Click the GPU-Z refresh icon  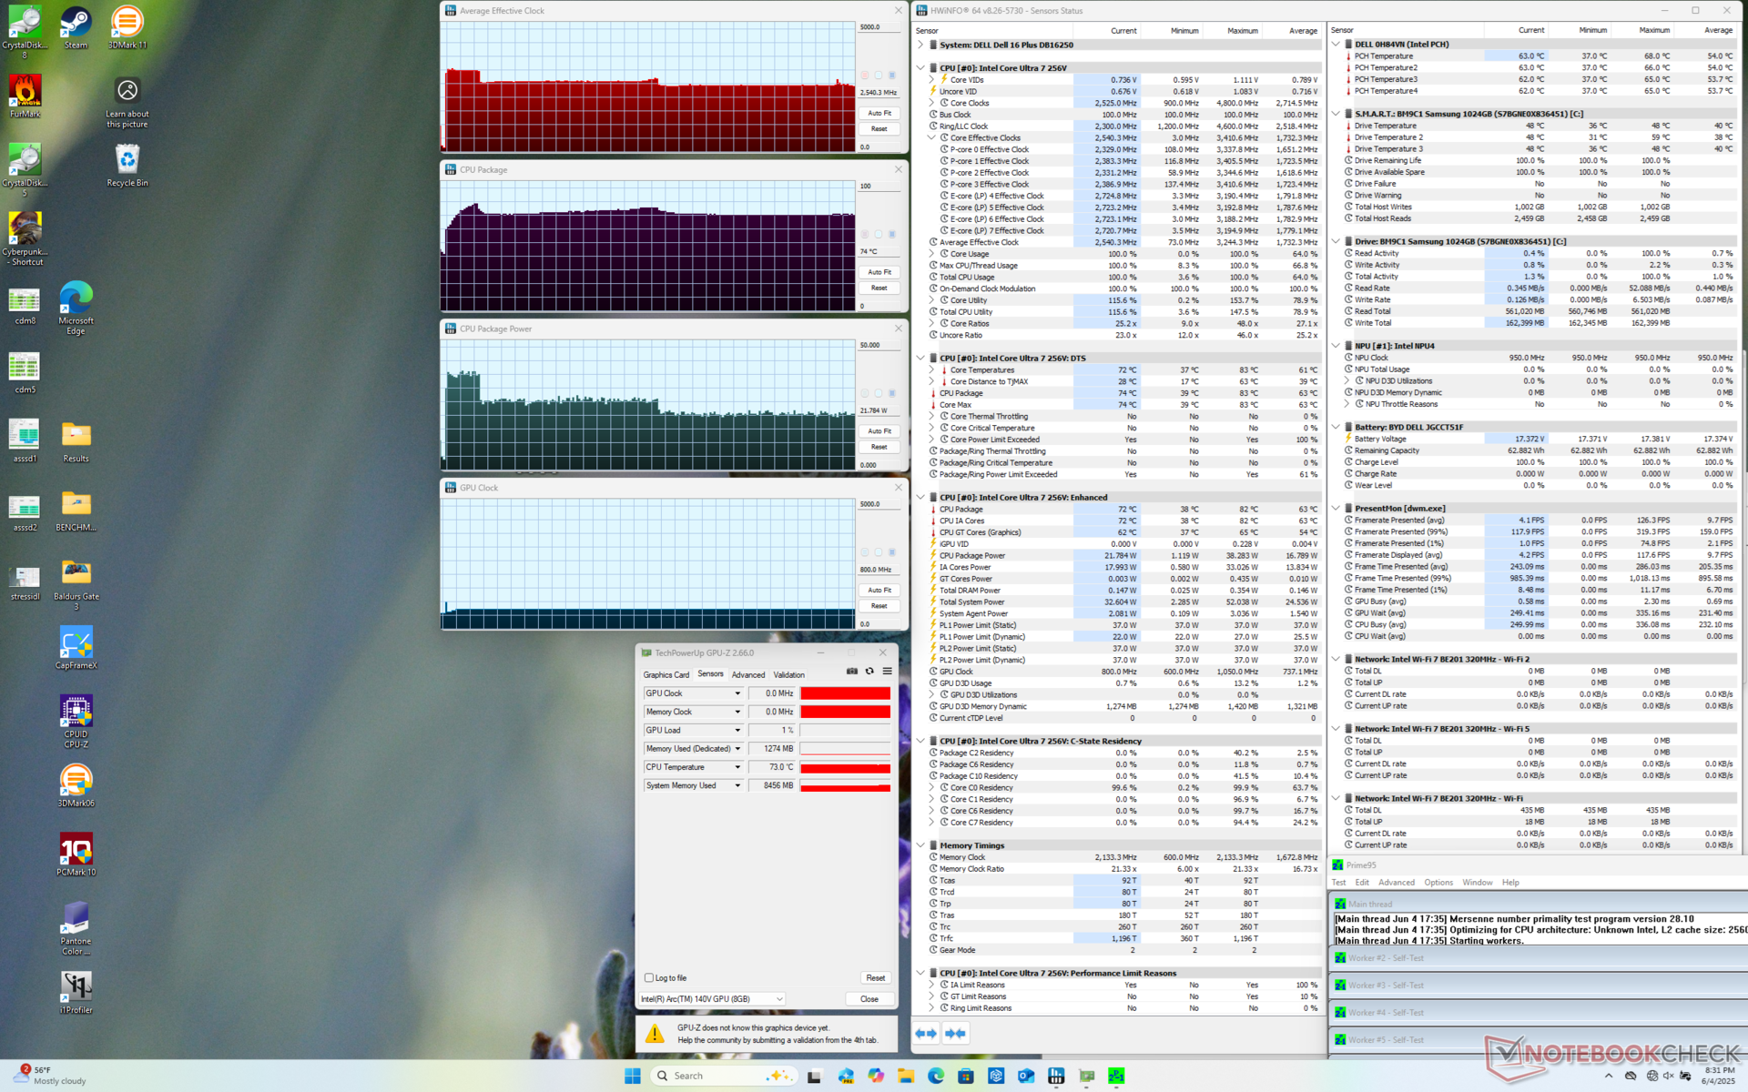click(869, 672)
